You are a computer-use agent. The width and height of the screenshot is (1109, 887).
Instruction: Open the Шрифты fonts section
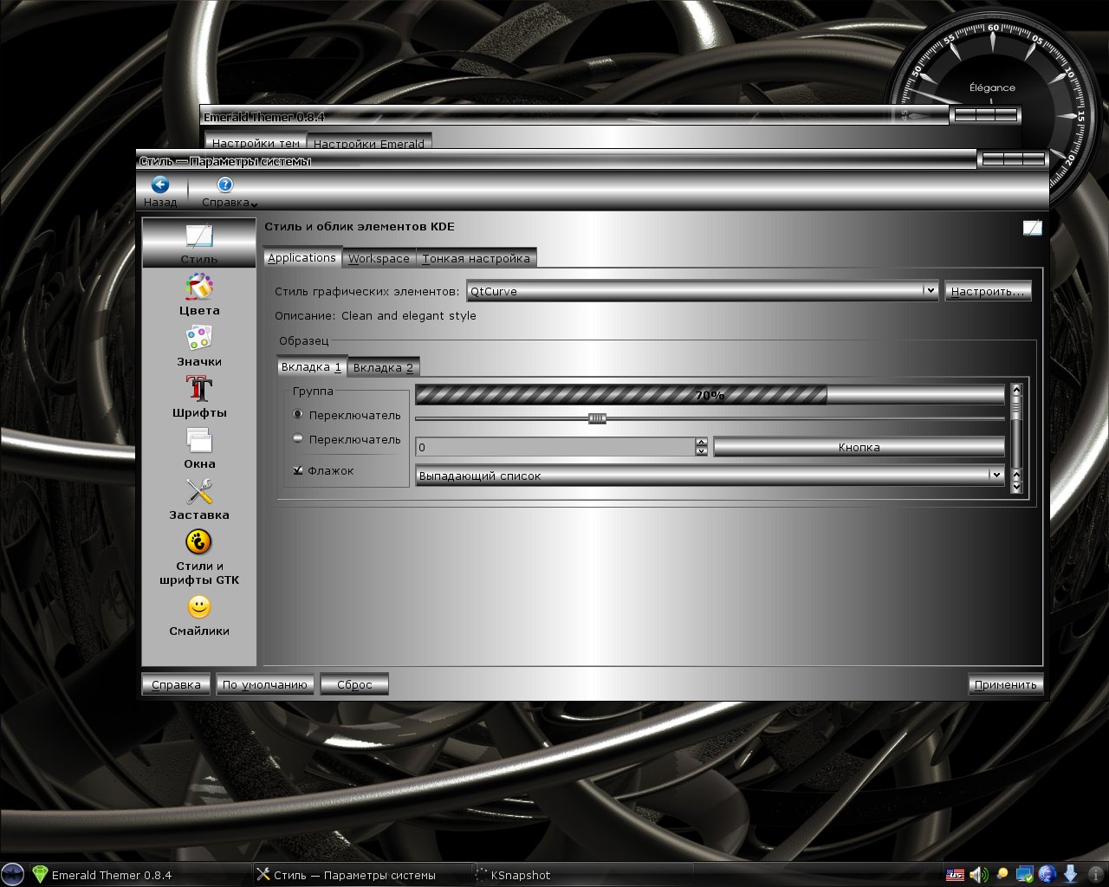pos(199,397)
